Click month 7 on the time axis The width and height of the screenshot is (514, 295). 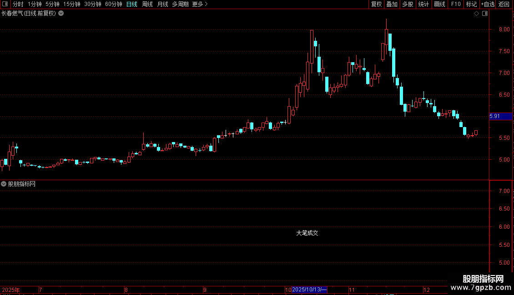(x=40, y=290)
